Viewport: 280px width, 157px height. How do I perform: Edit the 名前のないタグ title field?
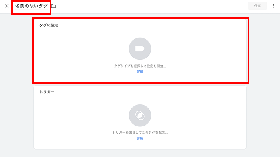tap(32, 6)
